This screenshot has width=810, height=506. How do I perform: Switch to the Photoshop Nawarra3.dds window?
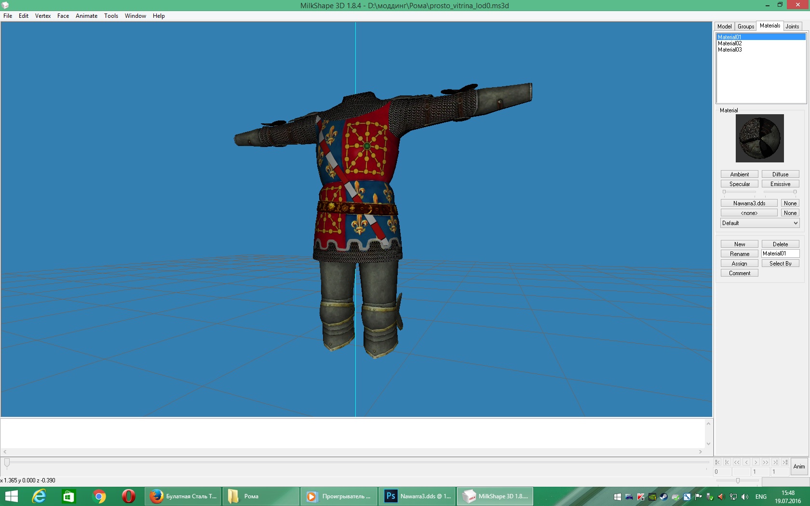[418, 496]
